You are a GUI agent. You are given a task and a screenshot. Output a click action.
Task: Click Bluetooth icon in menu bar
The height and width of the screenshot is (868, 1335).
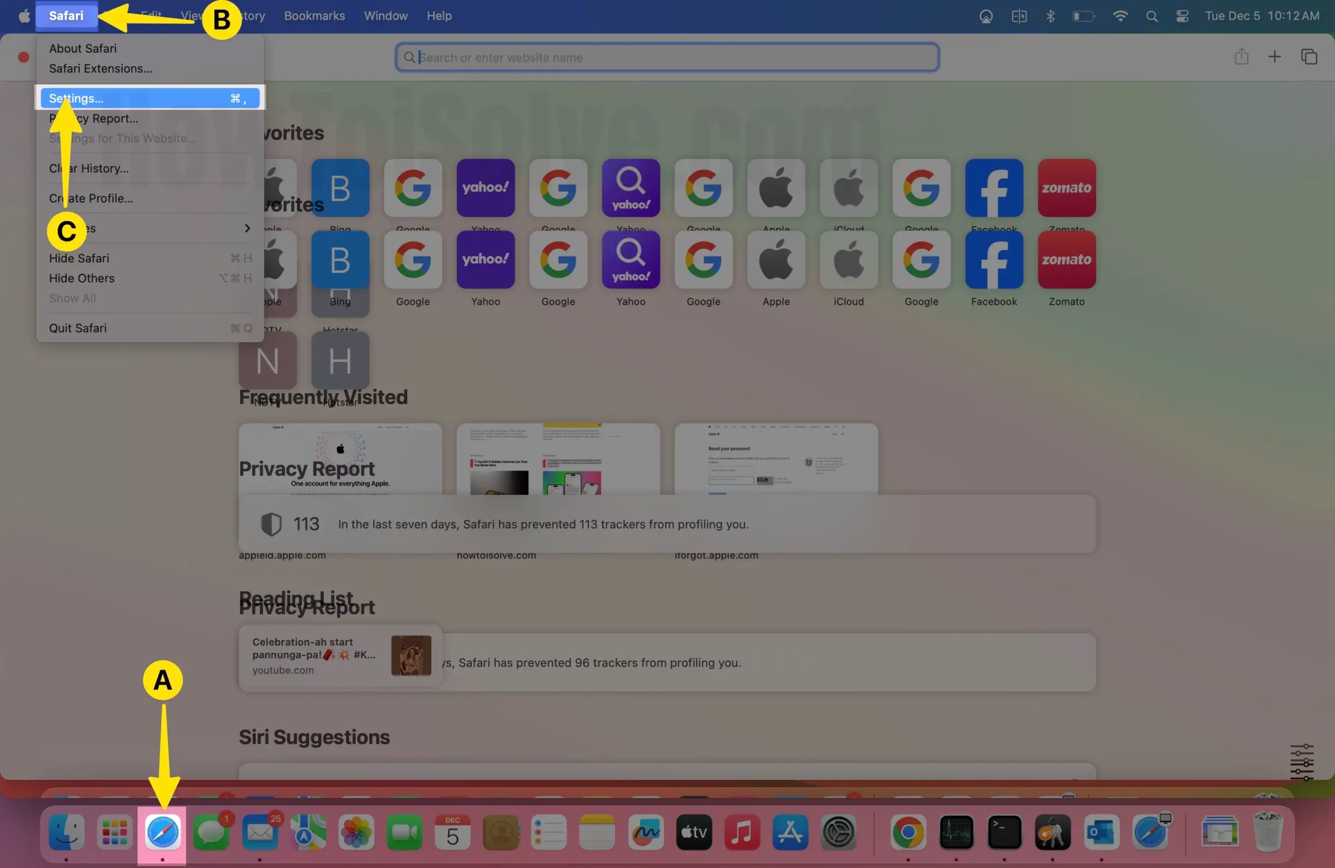click(1051, 16)
